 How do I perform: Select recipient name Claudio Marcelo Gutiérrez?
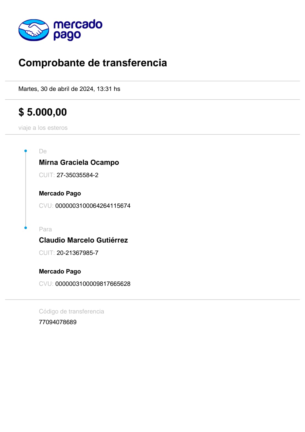coord(83,240)
